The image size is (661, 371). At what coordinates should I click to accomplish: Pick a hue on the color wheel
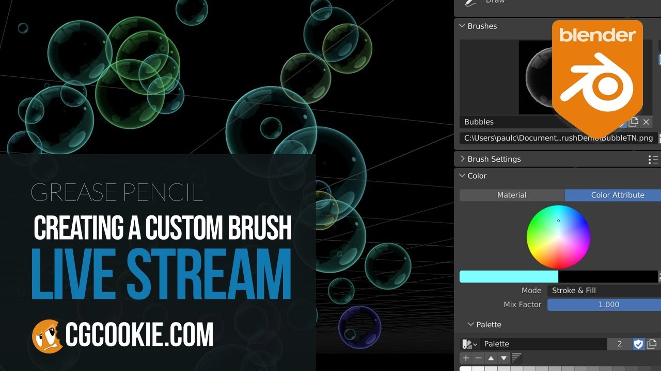coord(558,237)
